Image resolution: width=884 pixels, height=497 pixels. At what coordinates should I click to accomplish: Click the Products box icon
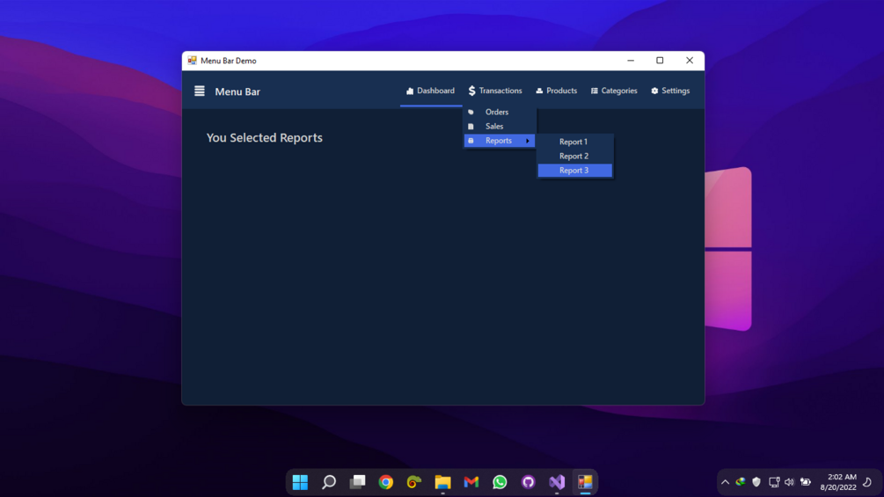click(539, 91)
